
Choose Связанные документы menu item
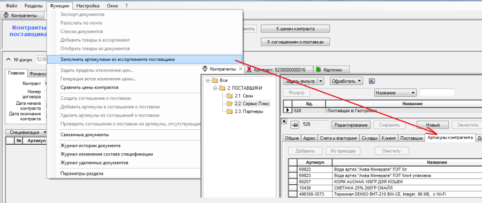[x=85, y=135]
